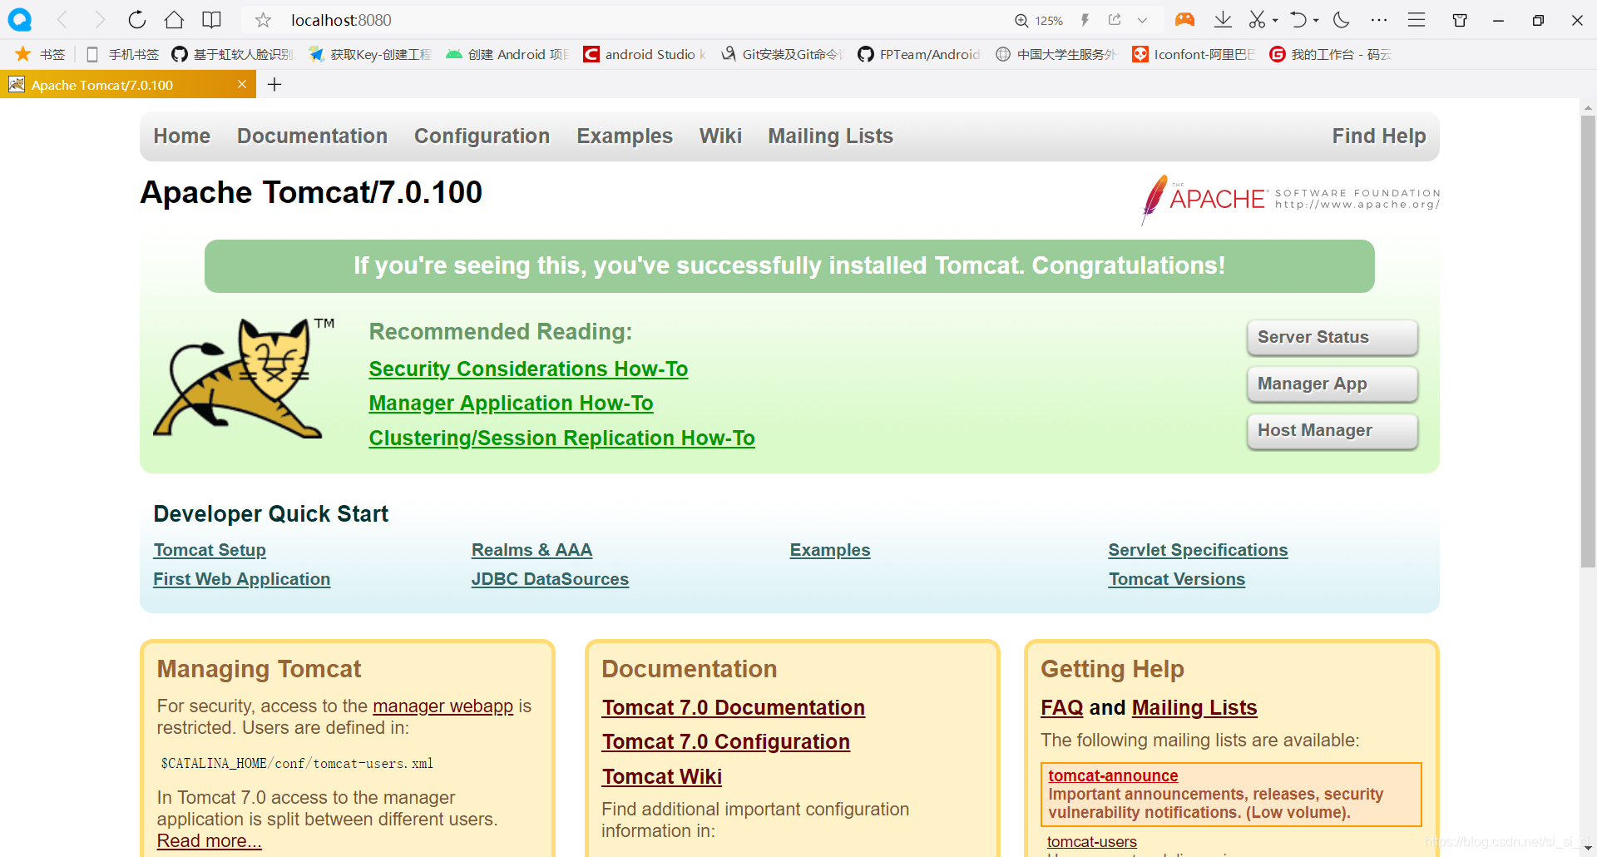Toggle night mode moon icon
The image size is (1597, 857).
point(1341,20)
